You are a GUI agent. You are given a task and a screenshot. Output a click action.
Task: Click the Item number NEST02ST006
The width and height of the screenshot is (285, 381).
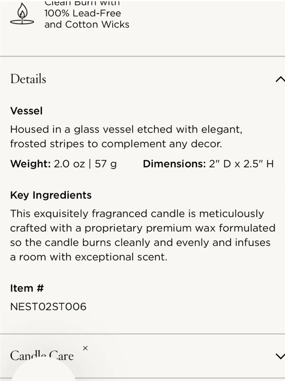(48, 307)
